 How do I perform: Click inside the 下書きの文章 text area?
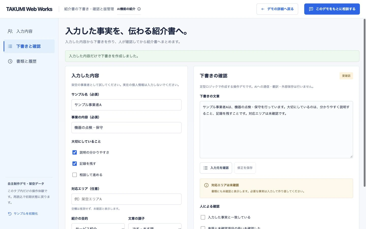pyautogui.click(x=276, y=130)
